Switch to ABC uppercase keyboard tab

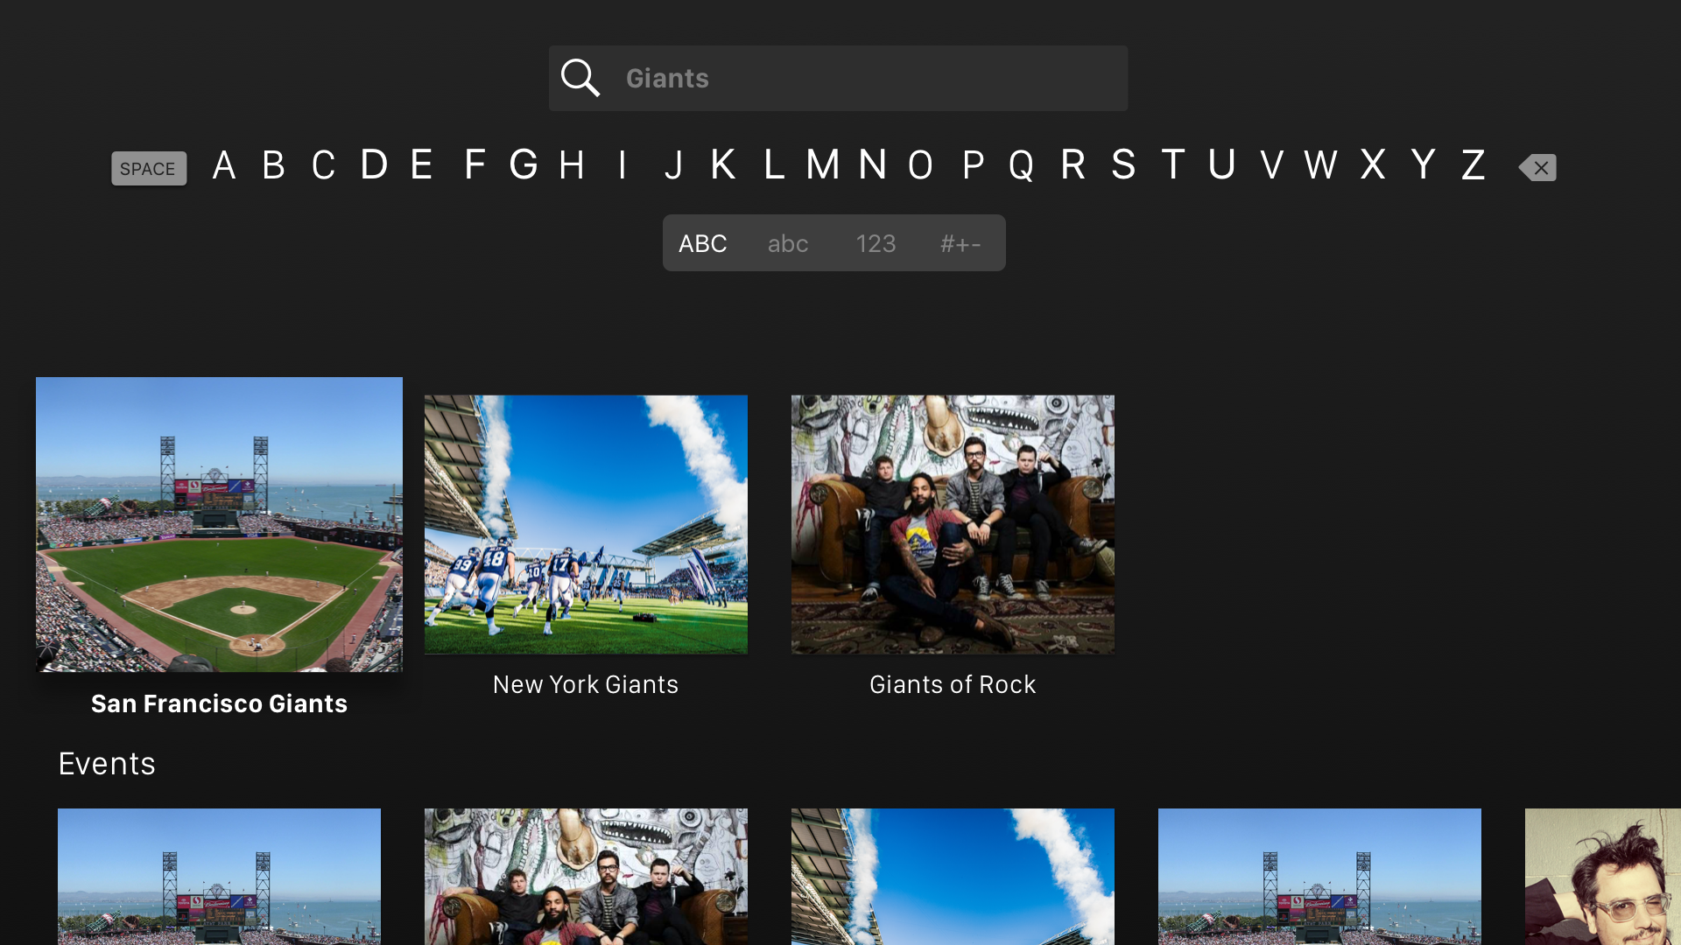[x=703, y=243]
